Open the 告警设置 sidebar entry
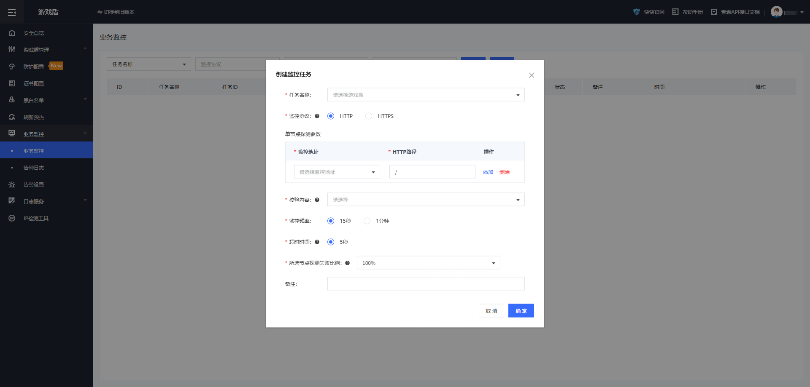The height and width of the screenshot is (387, 810). (x=34, y=184)
